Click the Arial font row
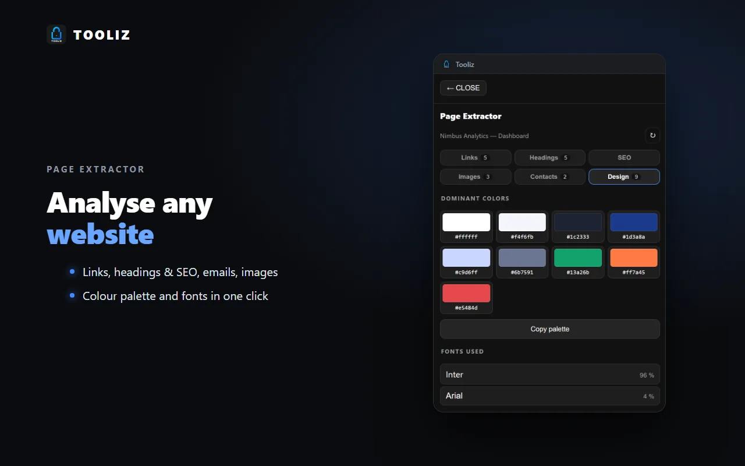This screenshot has height=466, width=745. (x=550, y=396)
